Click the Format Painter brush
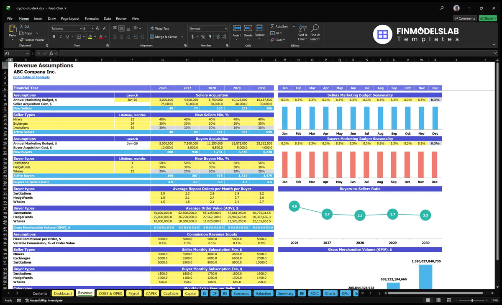Viewport: 502px width, 305px height. [x=21, y=40]
